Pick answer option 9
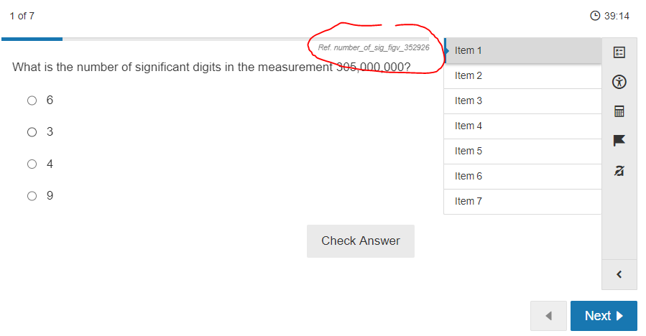646x336 pixels. click(x=32, y=195)
